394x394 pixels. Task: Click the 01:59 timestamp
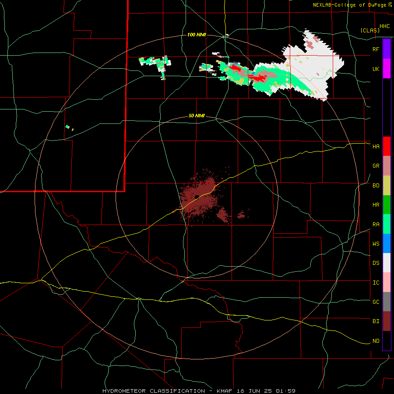[x=286, y=391]
